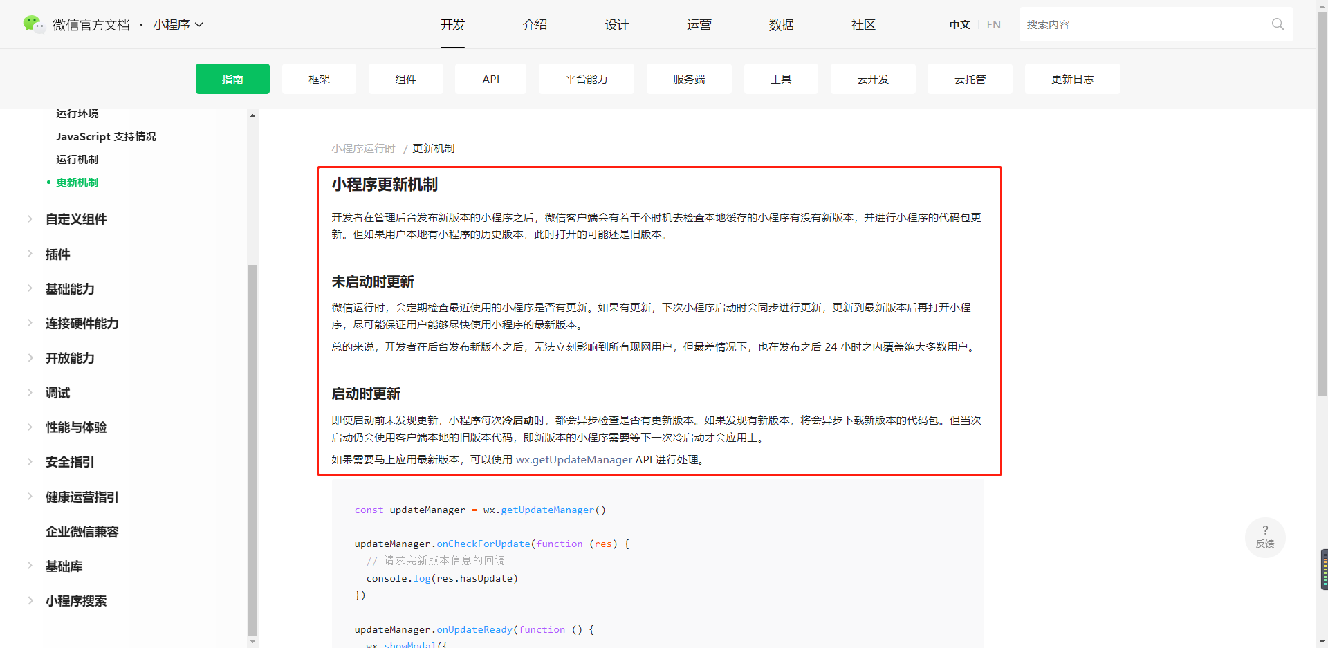The image size is (1328, 648).
Task: Open the 设计 top menu
Action: pos(617,25)
